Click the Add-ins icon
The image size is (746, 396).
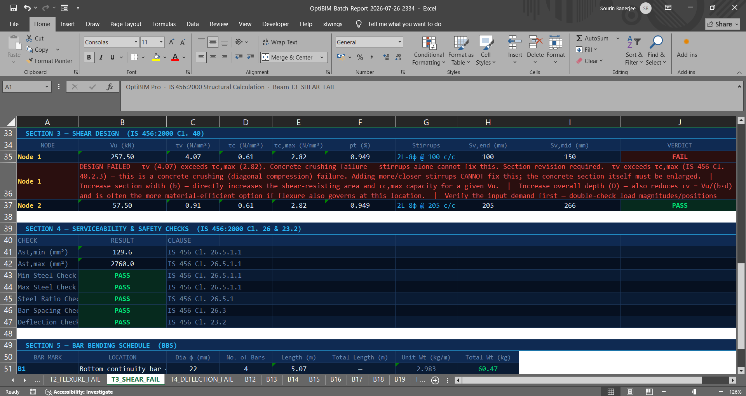click(687, 42)
